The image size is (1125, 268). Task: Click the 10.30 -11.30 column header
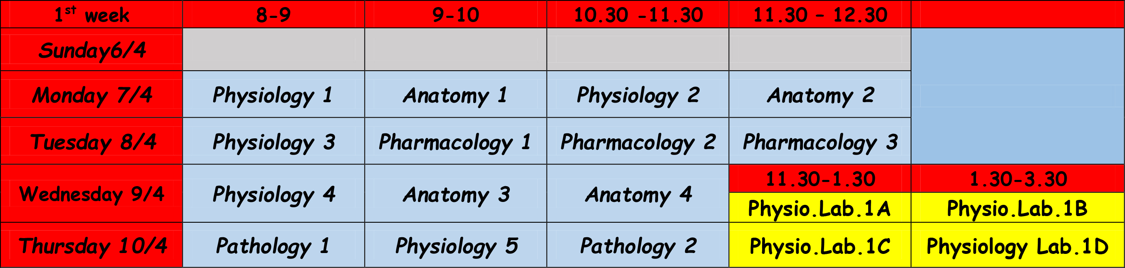click(x=638, y=15)
